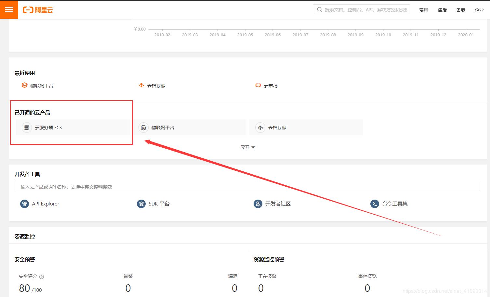Screen dimensions: 490x297
Task: Click the Alibaba Cloud logo
Action: point(38,10)
